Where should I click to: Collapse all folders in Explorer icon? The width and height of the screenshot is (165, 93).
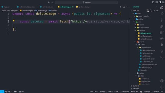(157, 10)
